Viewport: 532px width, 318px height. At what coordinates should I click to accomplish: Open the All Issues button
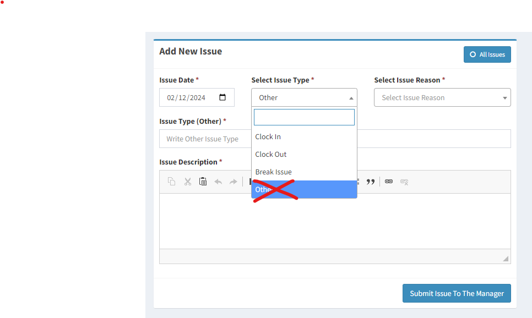(x=487, y=54)
